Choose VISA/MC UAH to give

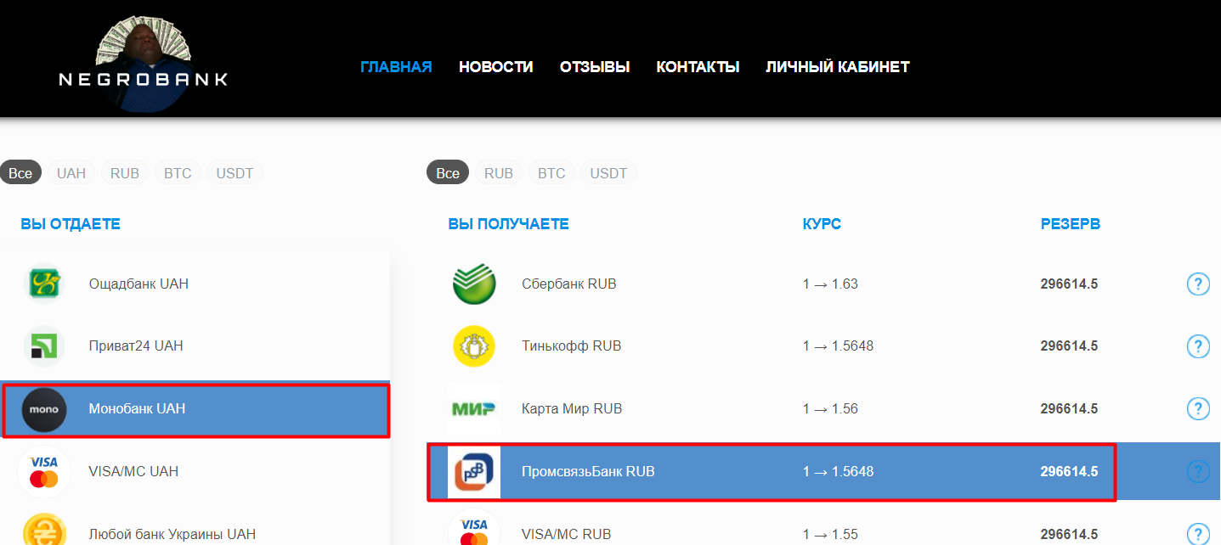click(195, 472)
